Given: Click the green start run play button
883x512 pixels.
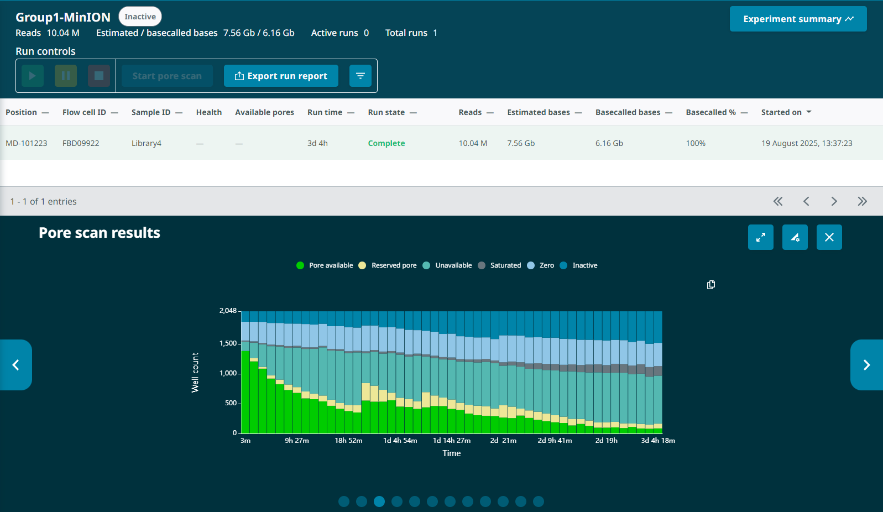Looking at the screenshot, I should (x=33, y=76).
